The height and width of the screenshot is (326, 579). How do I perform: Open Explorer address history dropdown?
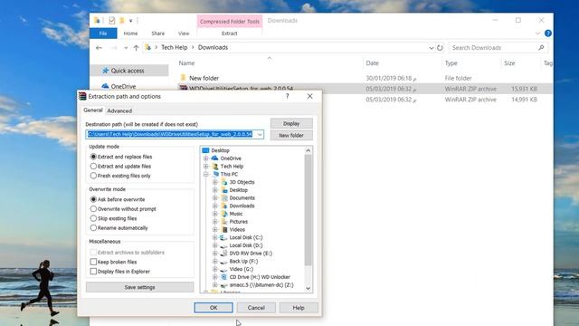(x=431, y=48)
